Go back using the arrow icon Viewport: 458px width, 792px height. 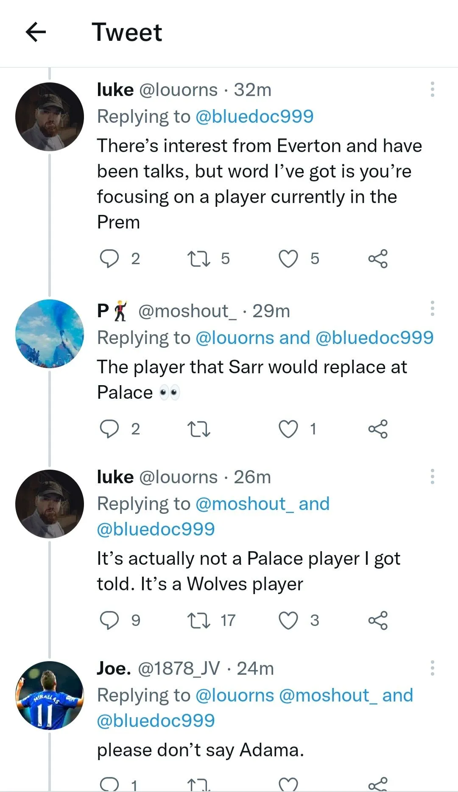pos(36,32)
